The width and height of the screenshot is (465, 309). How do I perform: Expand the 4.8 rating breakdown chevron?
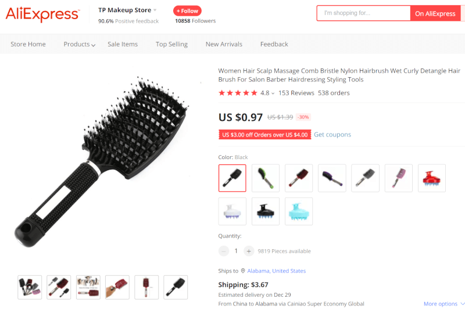[x=273, y=94]
